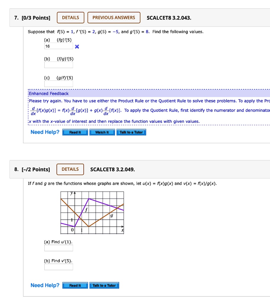Click the red X incorrect answer icon
Viewport: 270px width, 303px height.
click(77, 46)
